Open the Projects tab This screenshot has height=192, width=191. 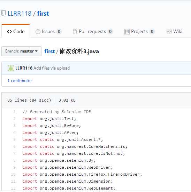pos(139,31)
